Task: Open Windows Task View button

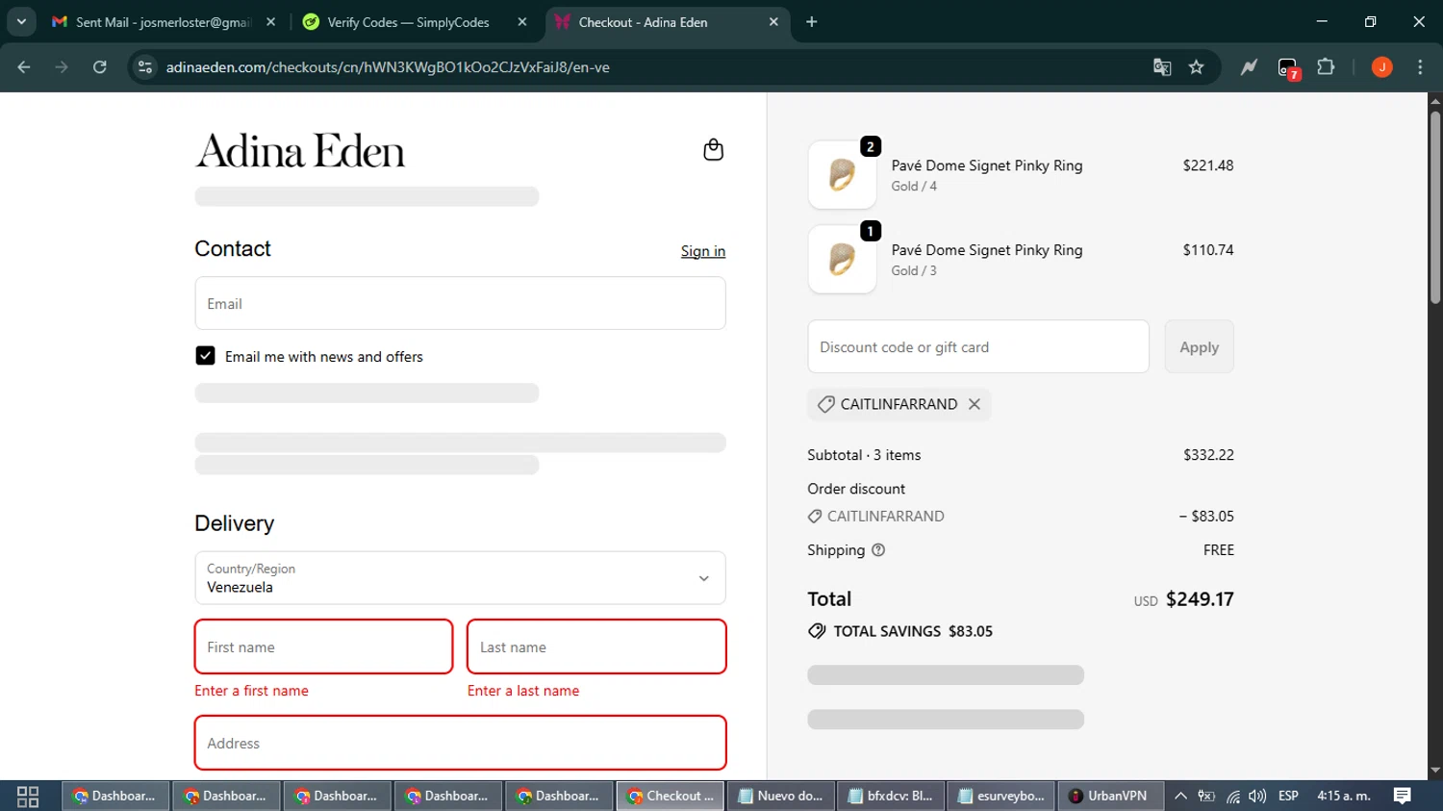Action: (x=28, y=796)
